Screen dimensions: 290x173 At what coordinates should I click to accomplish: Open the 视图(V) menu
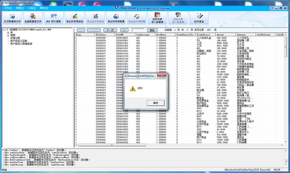[20, 8]
